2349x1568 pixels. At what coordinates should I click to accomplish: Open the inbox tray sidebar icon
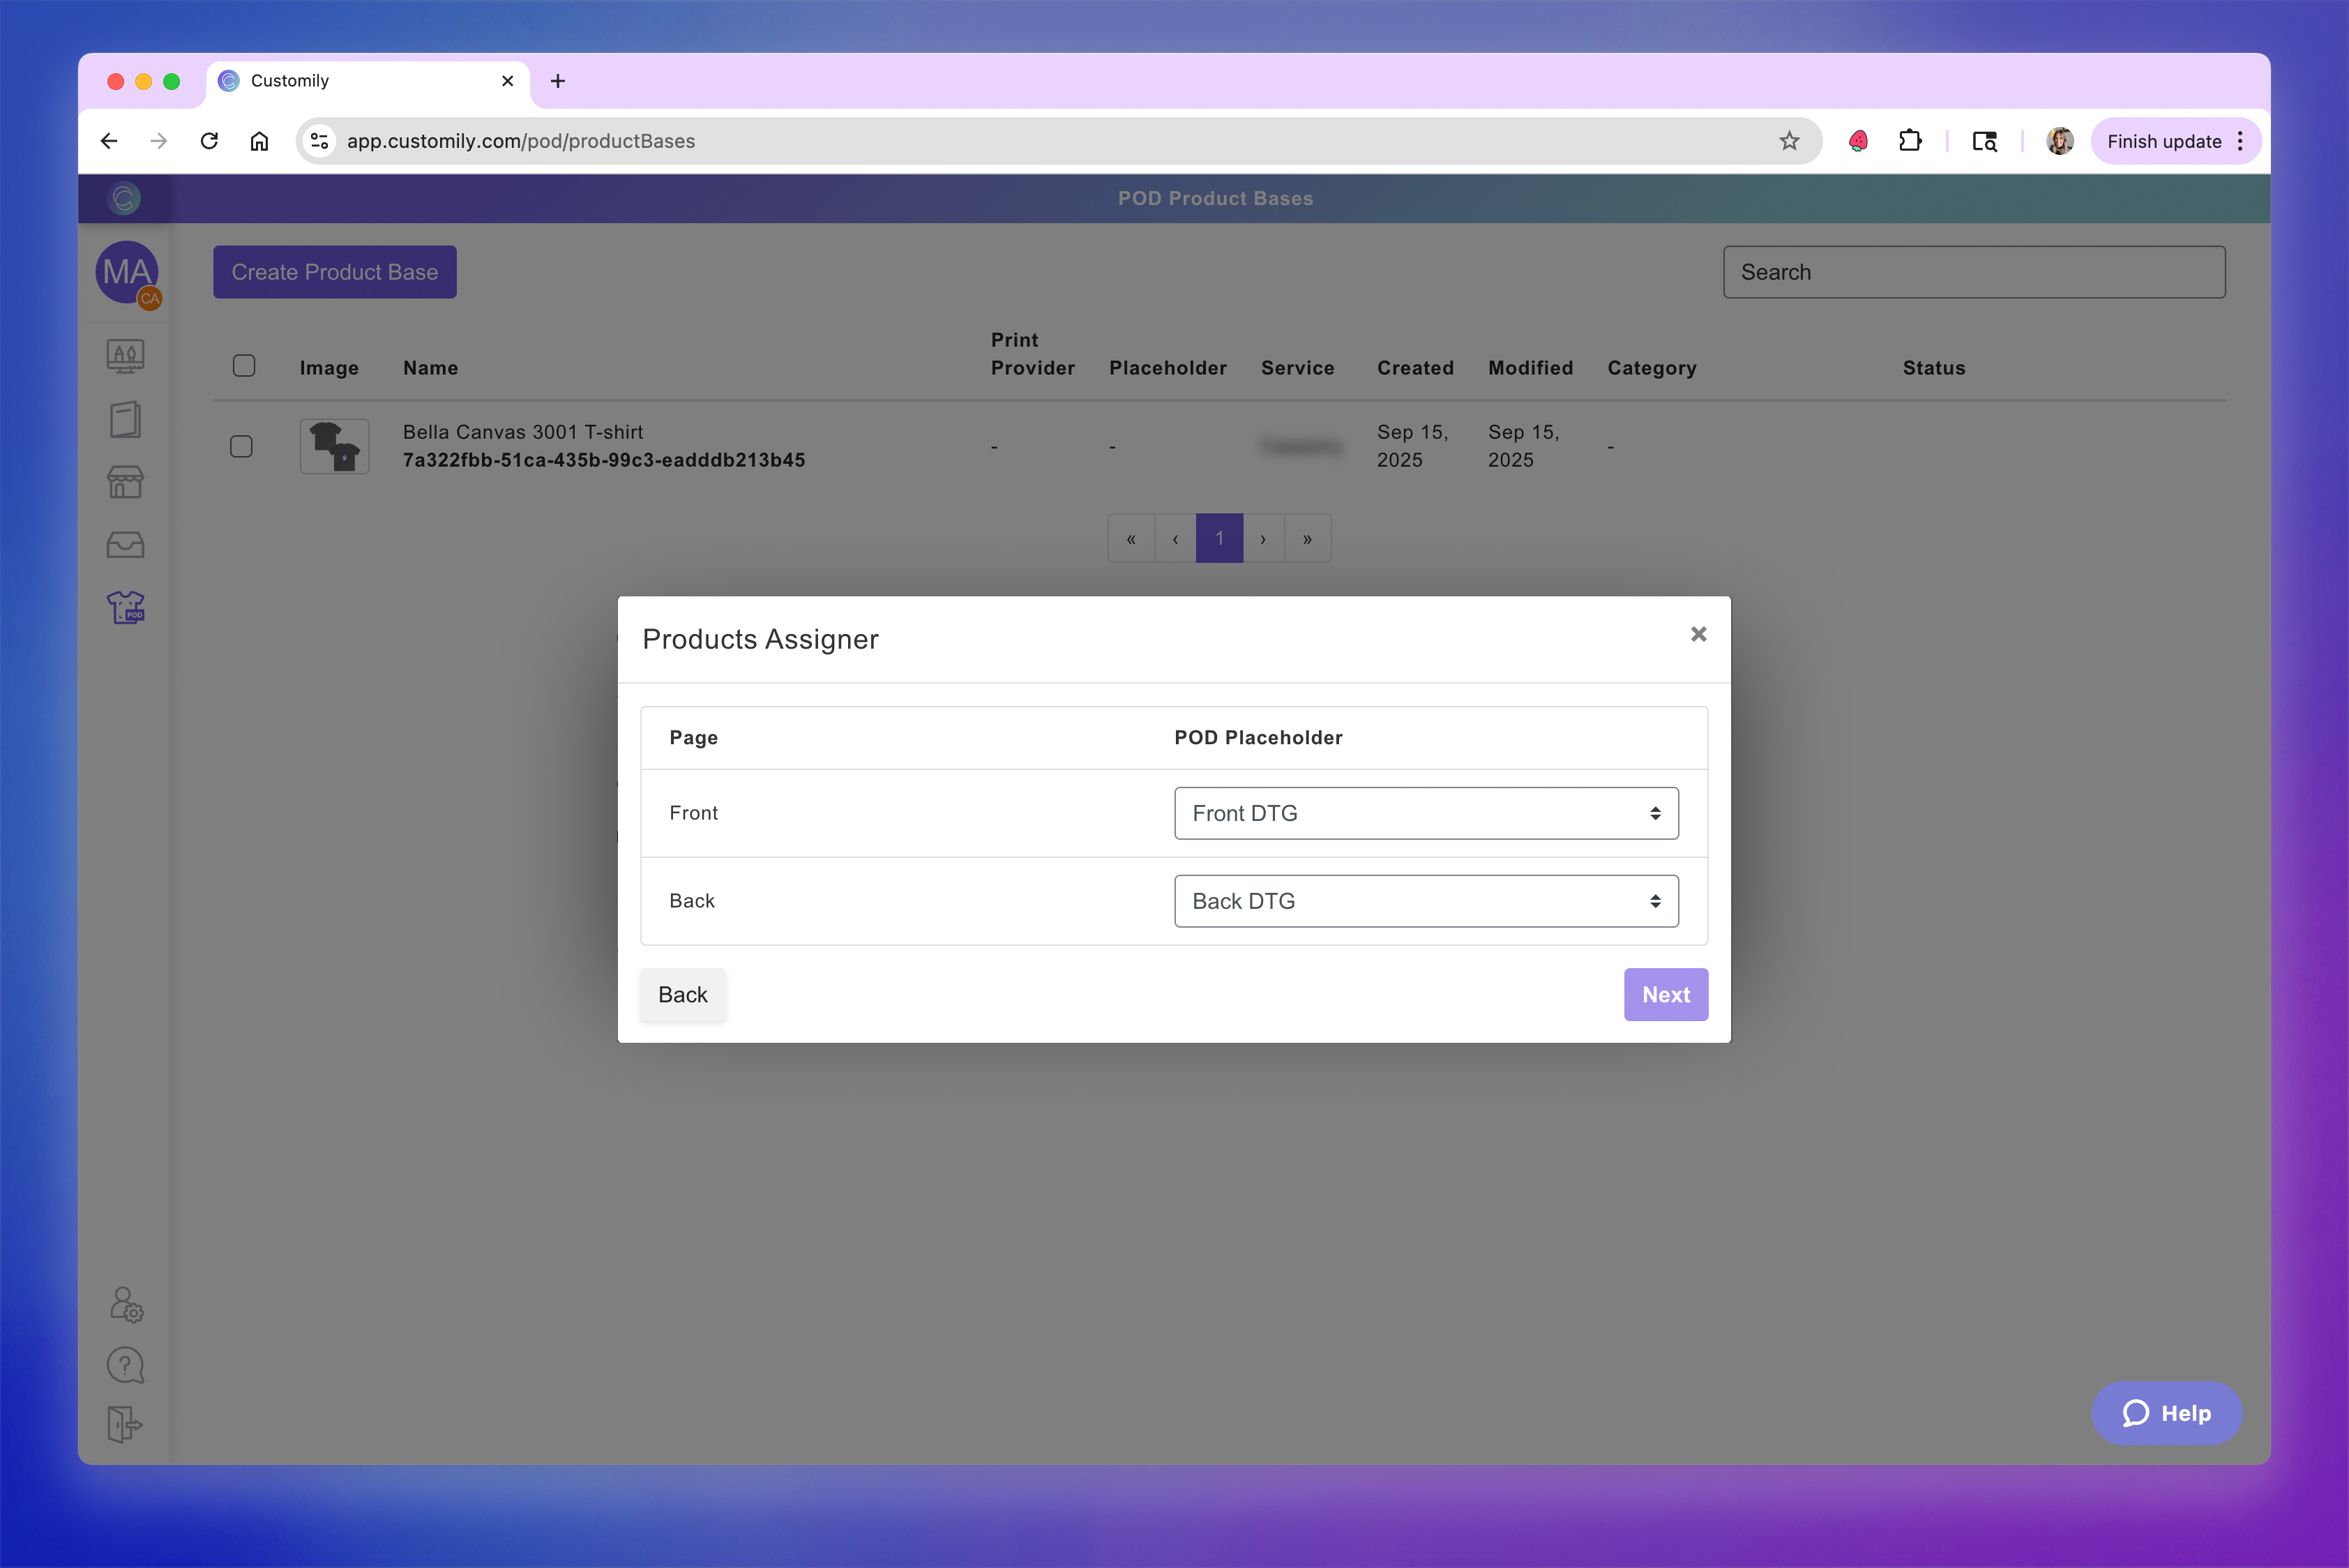point(125,545)
